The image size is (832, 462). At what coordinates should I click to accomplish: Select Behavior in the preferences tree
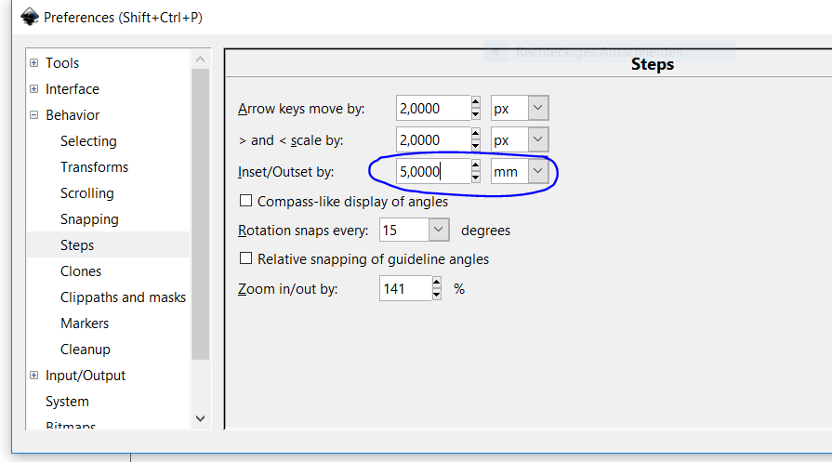tap(73, 114)
